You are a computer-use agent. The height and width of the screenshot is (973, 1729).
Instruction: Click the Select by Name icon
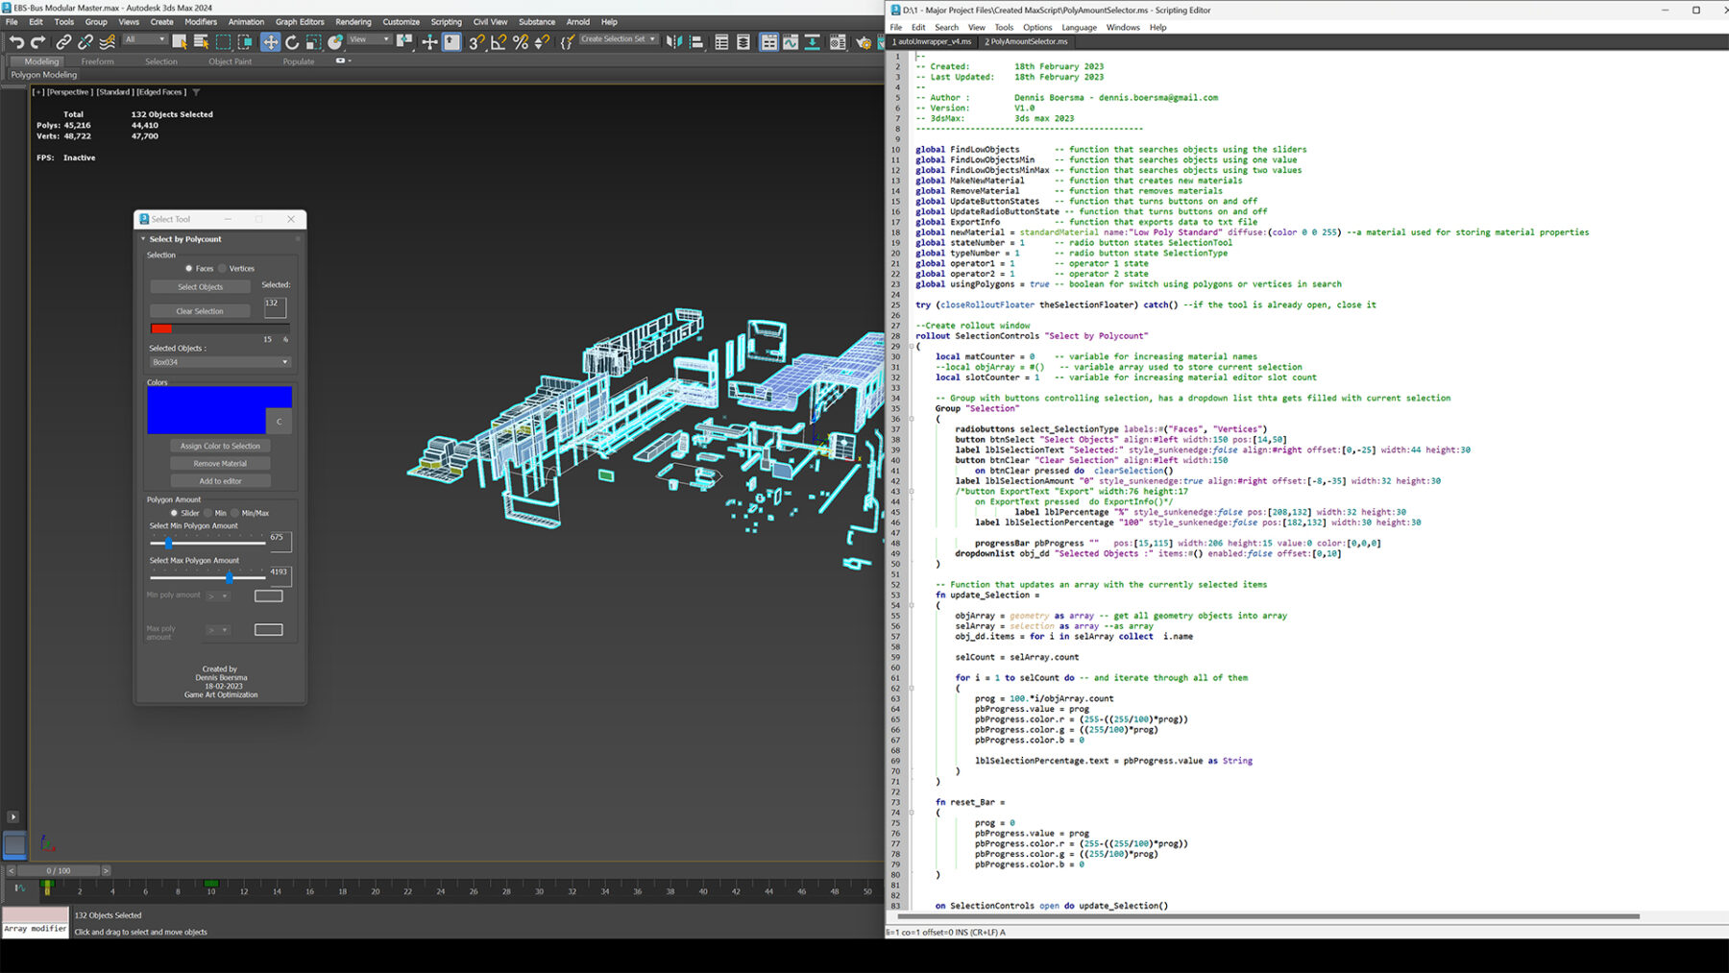pos(201,42)
